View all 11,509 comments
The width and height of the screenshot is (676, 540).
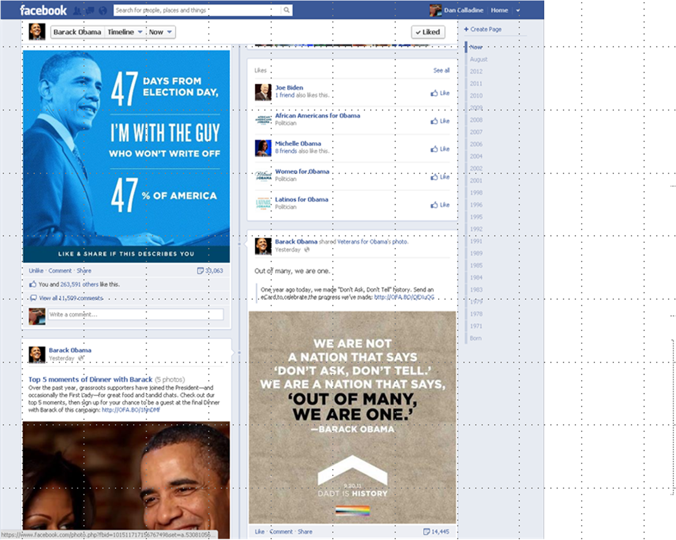71,298
